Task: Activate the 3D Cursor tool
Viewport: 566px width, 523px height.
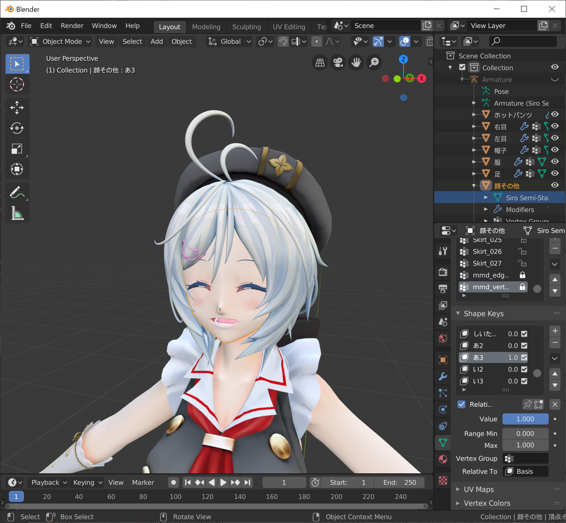Action: [x=17, y=84]
